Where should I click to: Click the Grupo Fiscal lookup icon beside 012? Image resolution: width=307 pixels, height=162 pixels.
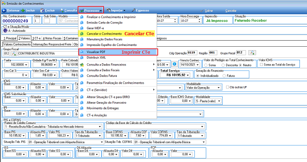point(14,53)
